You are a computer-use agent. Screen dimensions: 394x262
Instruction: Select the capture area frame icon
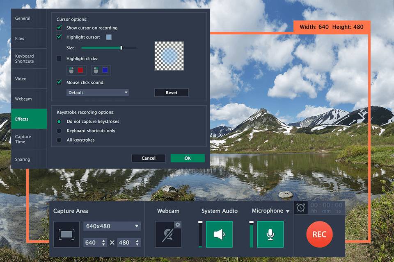(66, 234)
